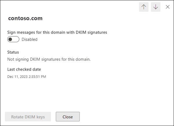Viewport: 174px width, 126px height.
Task: Close the contoso.com details panel via X
Action: [168, 7]
